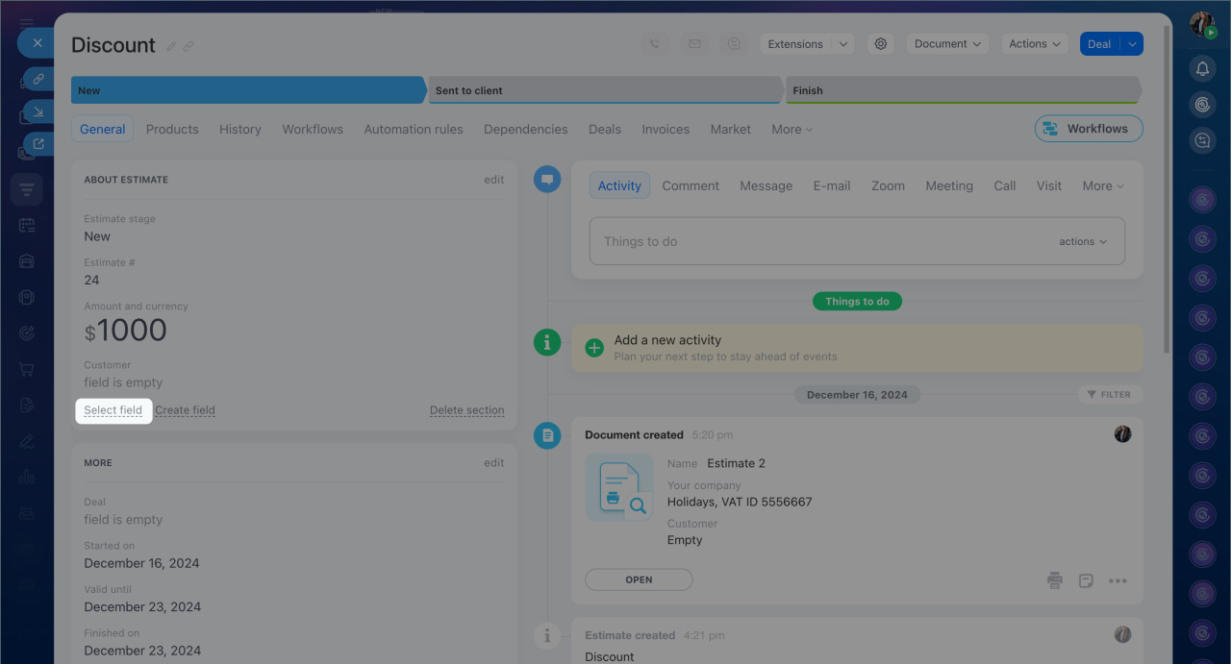
Task: Click the green plus Add a new activity
Action: tap(594, 348)
